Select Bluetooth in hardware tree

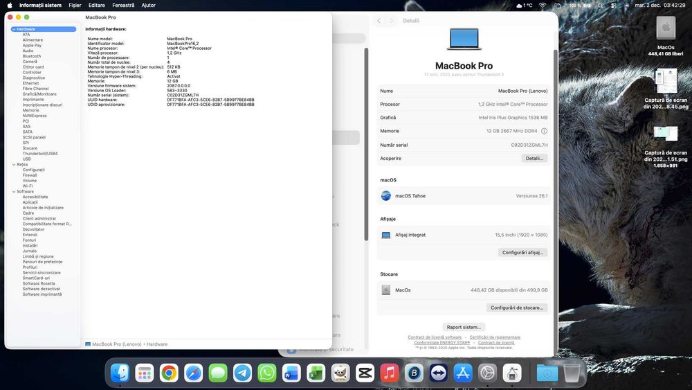[x=32, y=56]
